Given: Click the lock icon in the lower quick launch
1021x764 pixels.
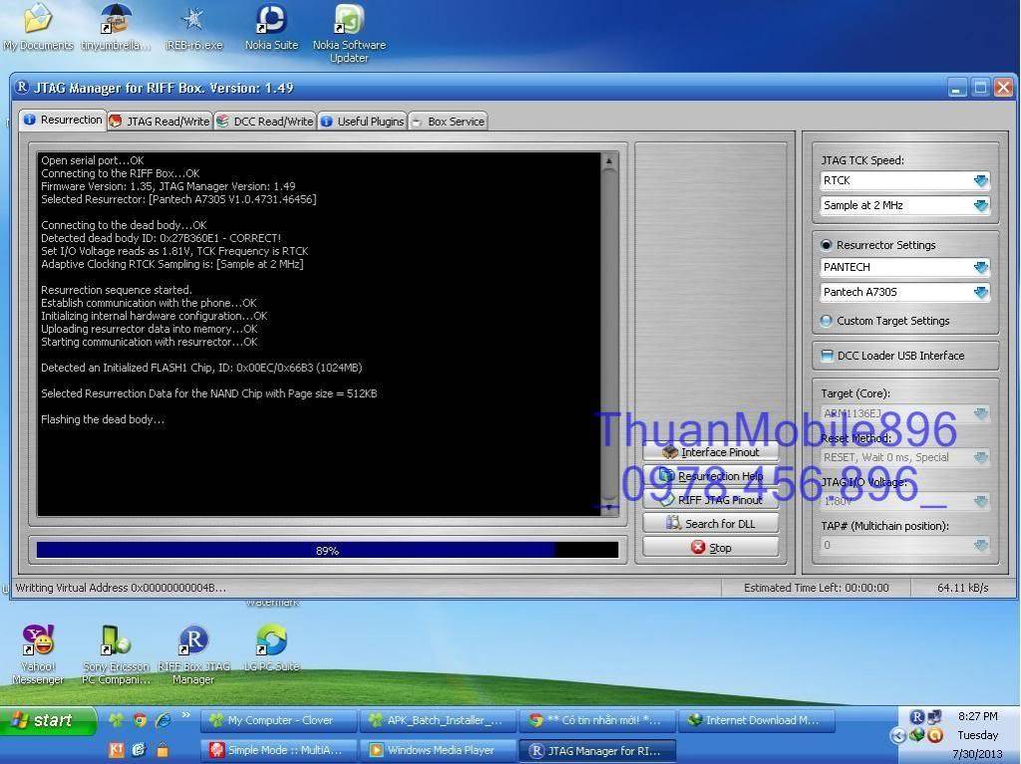Looking at the screenshot, I should click(163, 750).
